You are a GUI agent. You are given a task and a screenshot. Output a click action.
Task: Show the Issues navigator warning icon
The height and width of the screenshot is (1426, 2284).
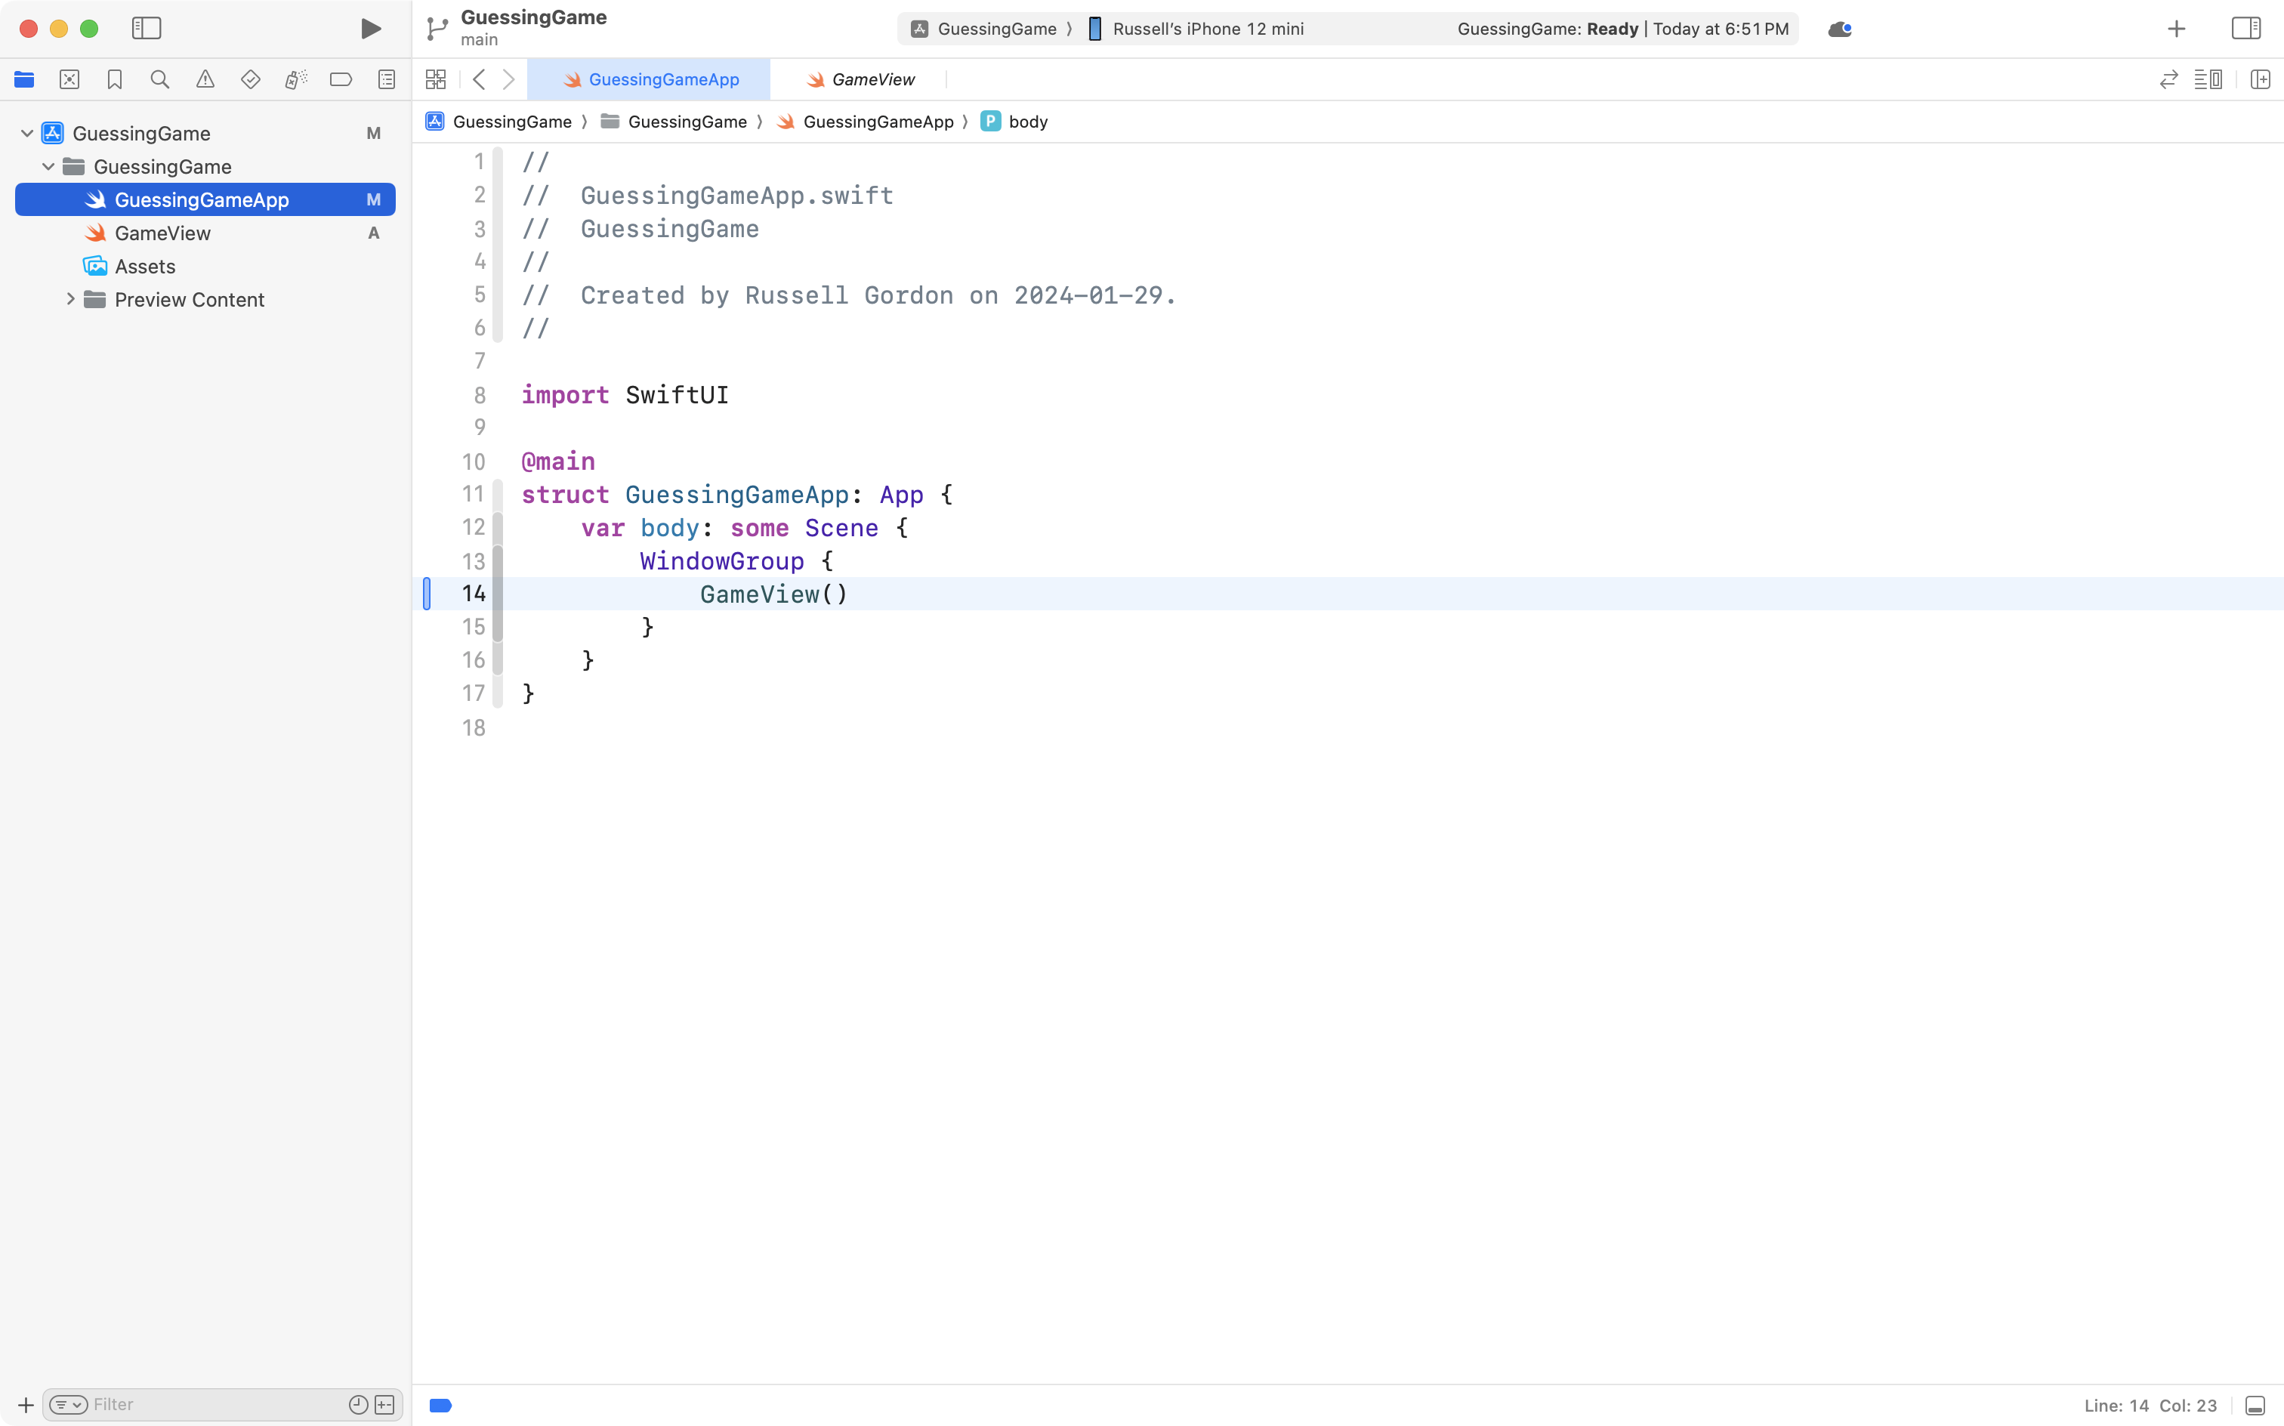click(x=205, y=79)
